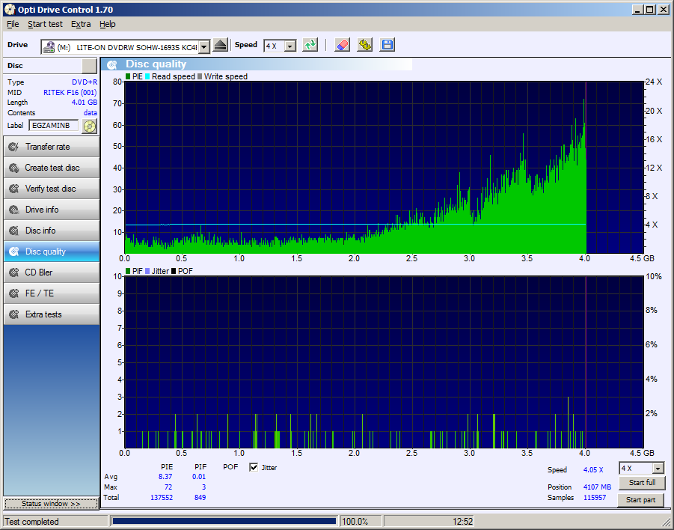Open the bottom 4 X speed dropdown
Viewport: 674px width, 530px height.
click(658, 469)
